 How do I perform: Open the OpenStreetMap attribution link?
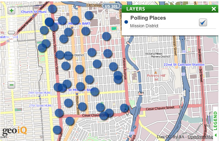tap(200, 137)
